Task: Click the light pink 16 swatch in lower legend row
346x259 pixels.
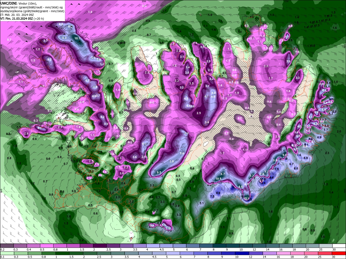Action: [x=284, y=253]
